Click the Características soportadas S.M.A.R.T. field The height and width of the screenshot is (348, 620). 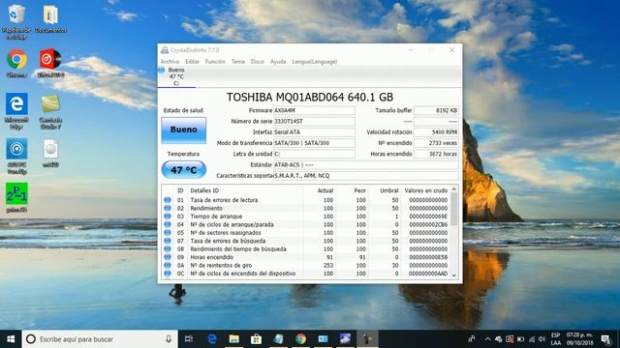click(366, 176)
